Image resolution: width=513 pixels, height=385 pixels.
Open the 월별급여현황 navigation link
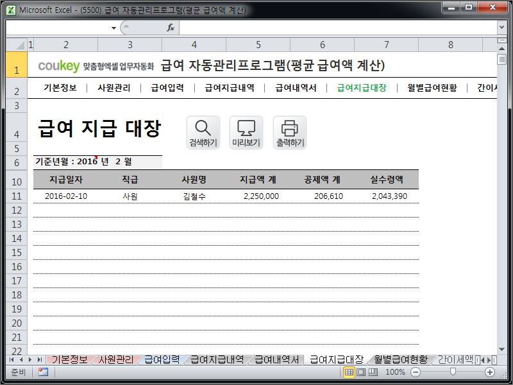click(x=432, y=88)
